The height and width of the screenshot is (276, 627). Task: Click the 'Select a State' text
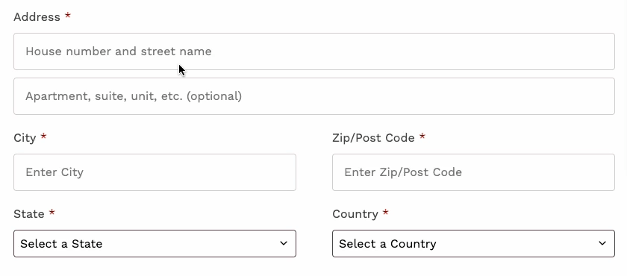[61, 244]
